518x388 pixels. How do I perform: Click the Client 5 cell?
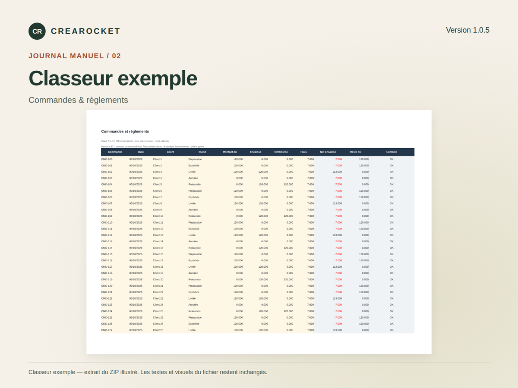coord(158,185)
